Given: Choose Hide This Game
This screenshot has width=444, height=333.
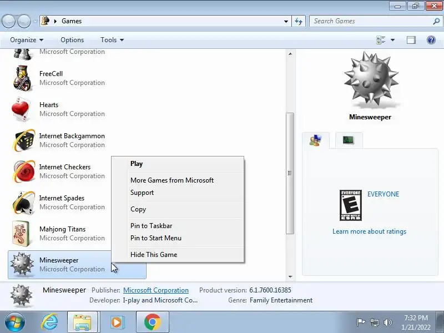Looking at the screenshot, I should point(178,255).
